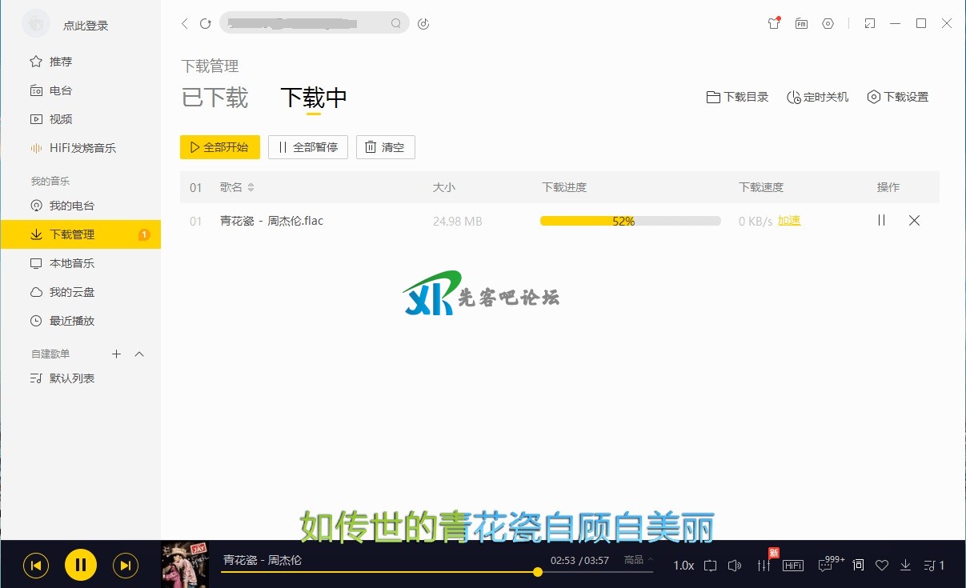This screenshot has width=966, height=588.
Task: Toggle desktop lyrics with the 词 button
Action: click(x=858, y=566)
